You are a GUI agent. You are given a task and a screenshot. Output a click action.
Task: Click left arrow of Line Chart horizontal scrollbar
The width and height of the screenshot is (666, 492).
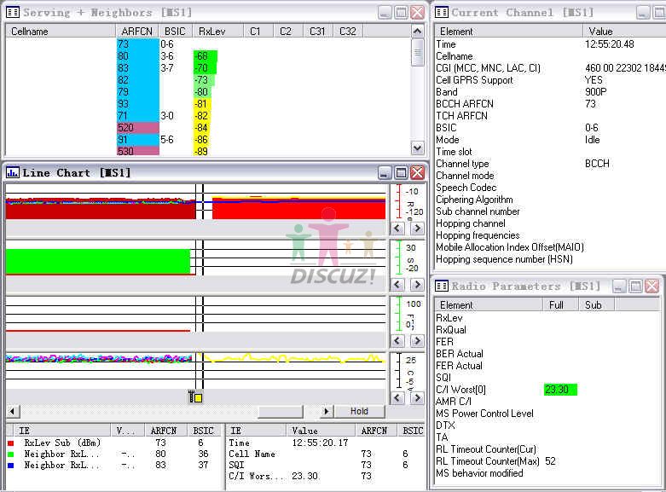pyautogui.click(x=12, y=412)
